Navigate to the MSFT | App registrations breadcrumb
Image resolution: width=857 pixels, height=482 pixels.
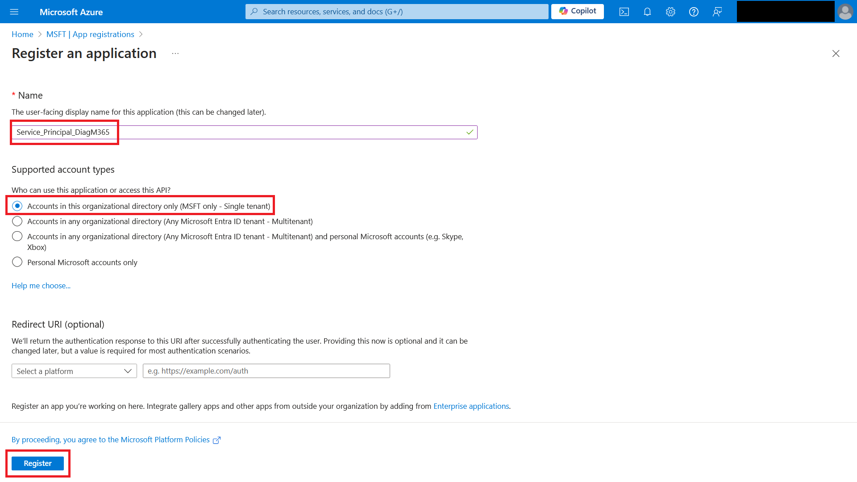tap(90, 34)
